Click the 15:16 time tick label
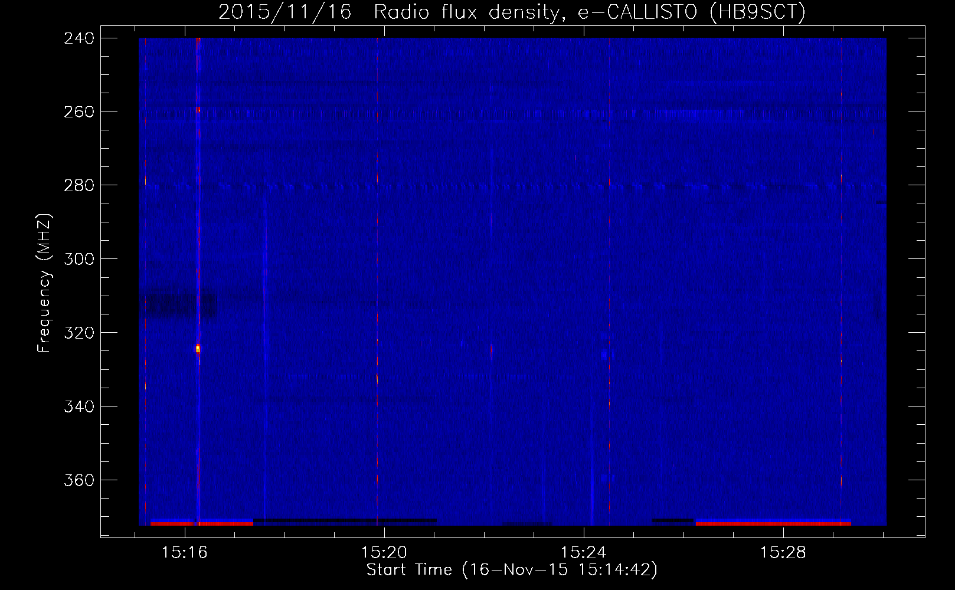 click(x=185, y=553)
